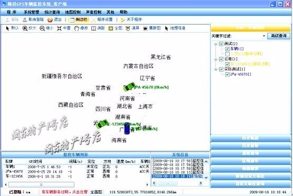The image size is (293, 196).
Task: Open 关于程序 about program
Action: 131,19
